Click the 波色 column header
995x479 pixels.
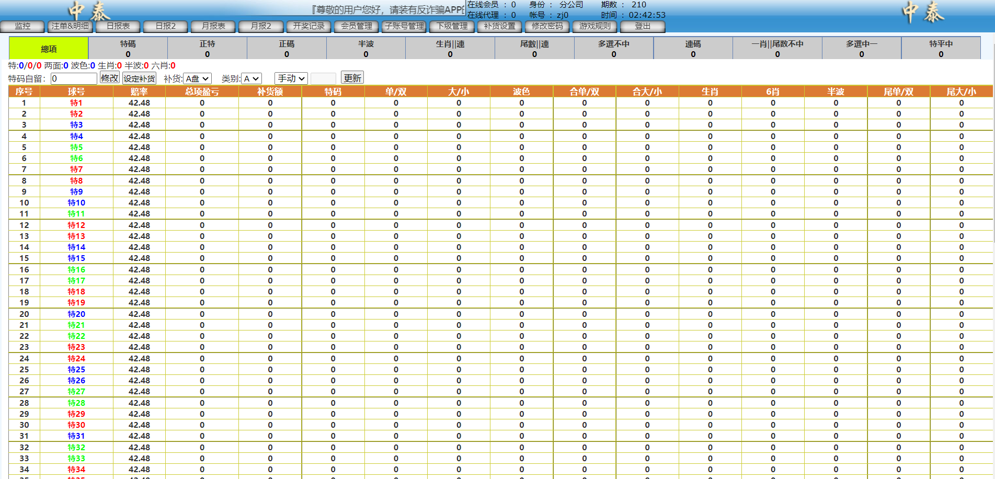click(x=521, y=92)
